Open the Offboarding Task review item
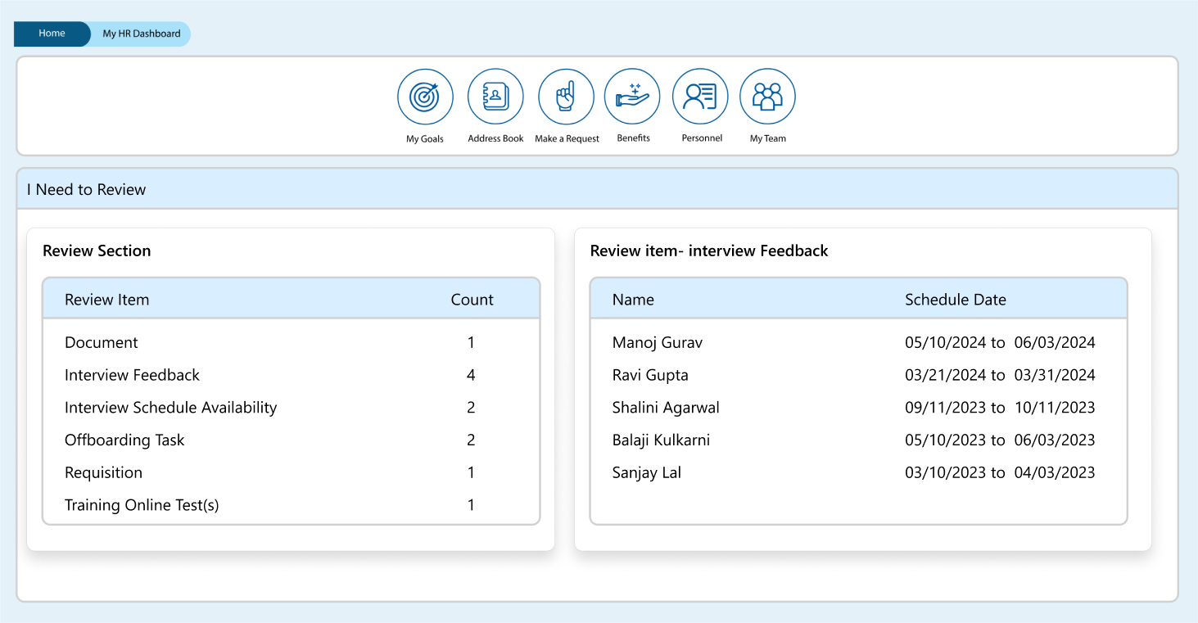This screenshot has width=1198, height=623. coord(124,440)
